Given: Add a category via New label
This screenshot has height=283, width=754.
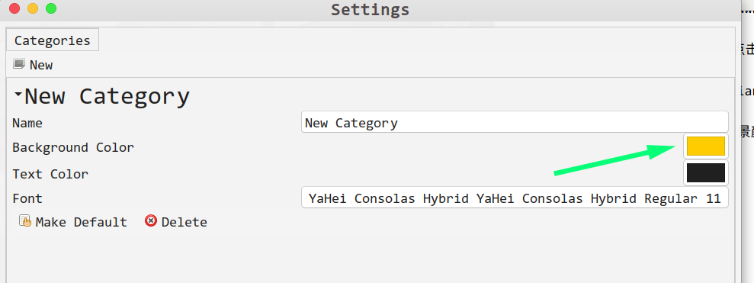Looking at the screenshot, I should (x=41, y=65).
